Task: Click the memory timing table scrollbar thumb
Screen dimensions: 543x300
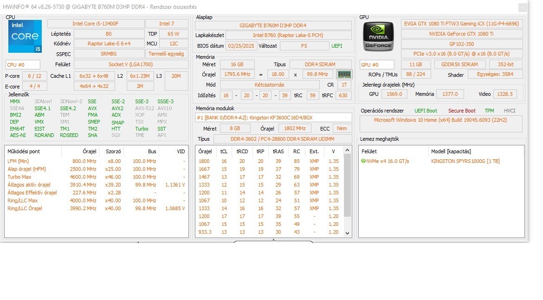Action: tap(347, 185)
